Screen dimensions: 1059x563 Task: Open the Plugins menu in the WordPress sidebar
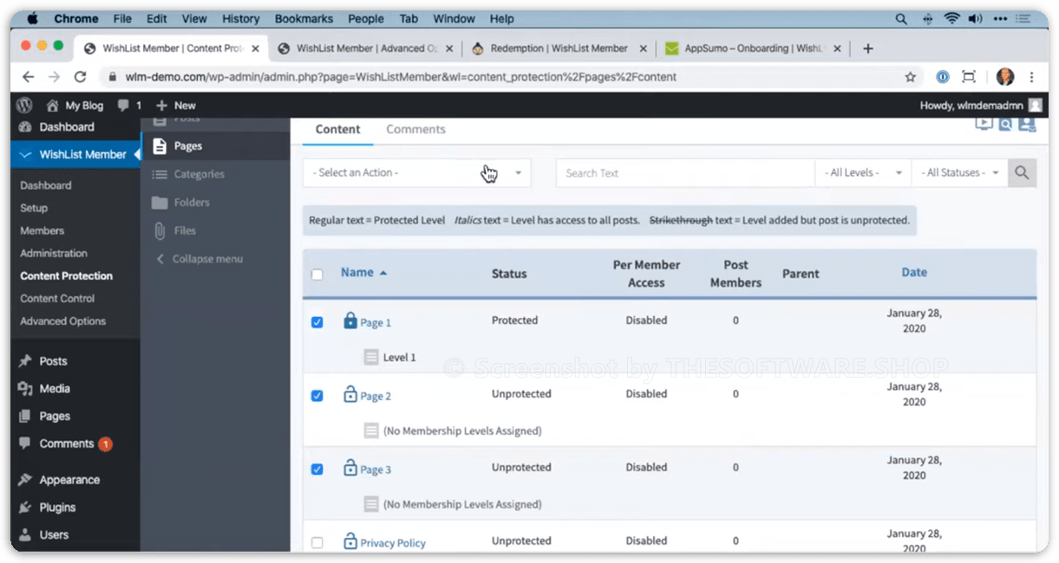(x=57, y=508)
